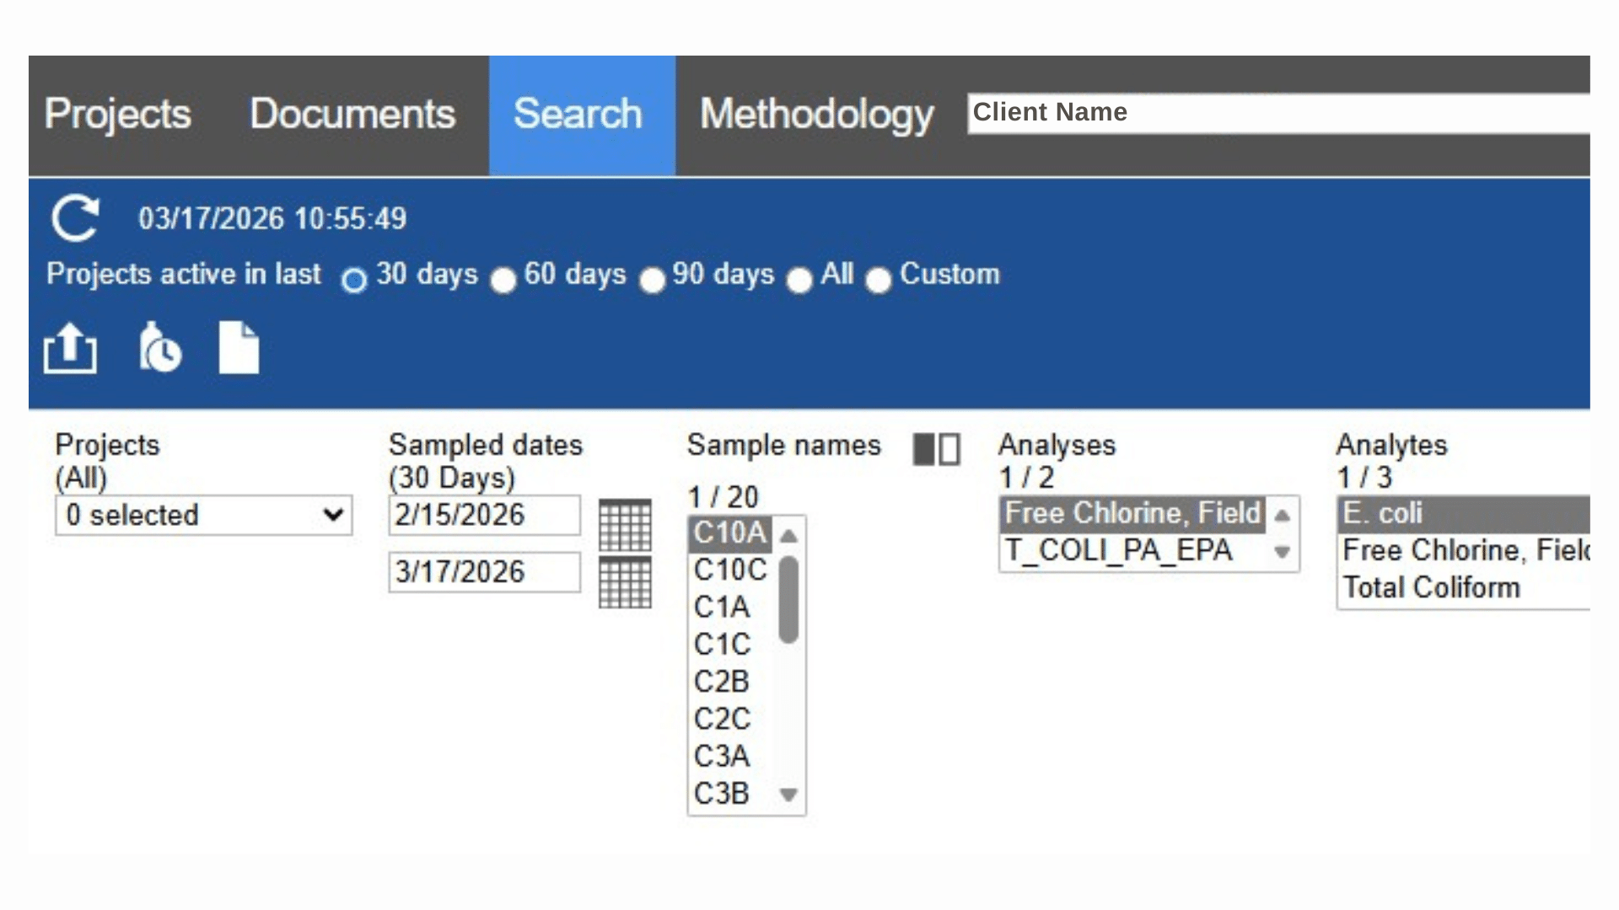The height and width of the screenshot is (910, 1619).
Task: Open calendar picker for 2/15/2026 date
Action: (625, 524)
